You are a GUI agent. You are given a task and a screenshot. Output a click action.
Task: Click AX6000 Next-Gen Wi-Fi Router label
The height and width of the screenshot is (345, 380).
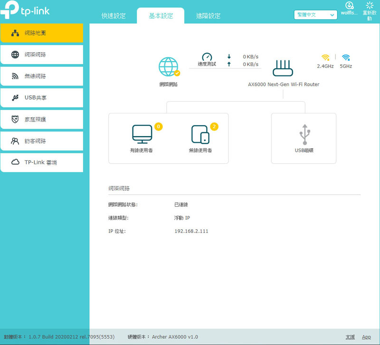284,84
